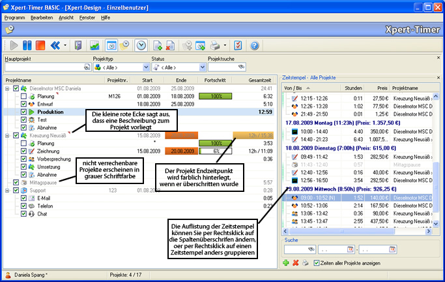This screenshot has height=282, width=445.
Task: Toggle the Chat project checkbox
Action: click(23, 213)
